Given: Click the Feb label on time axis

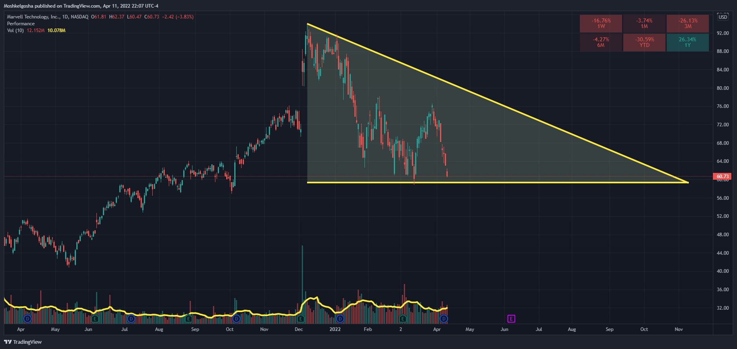Looking at the screenshot, I should click(368, 329).
